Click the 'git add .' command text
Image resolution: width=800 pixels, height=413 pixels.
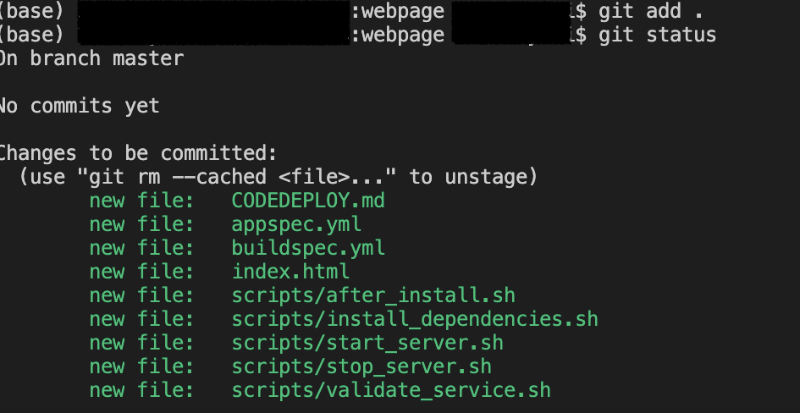[651, 11]
